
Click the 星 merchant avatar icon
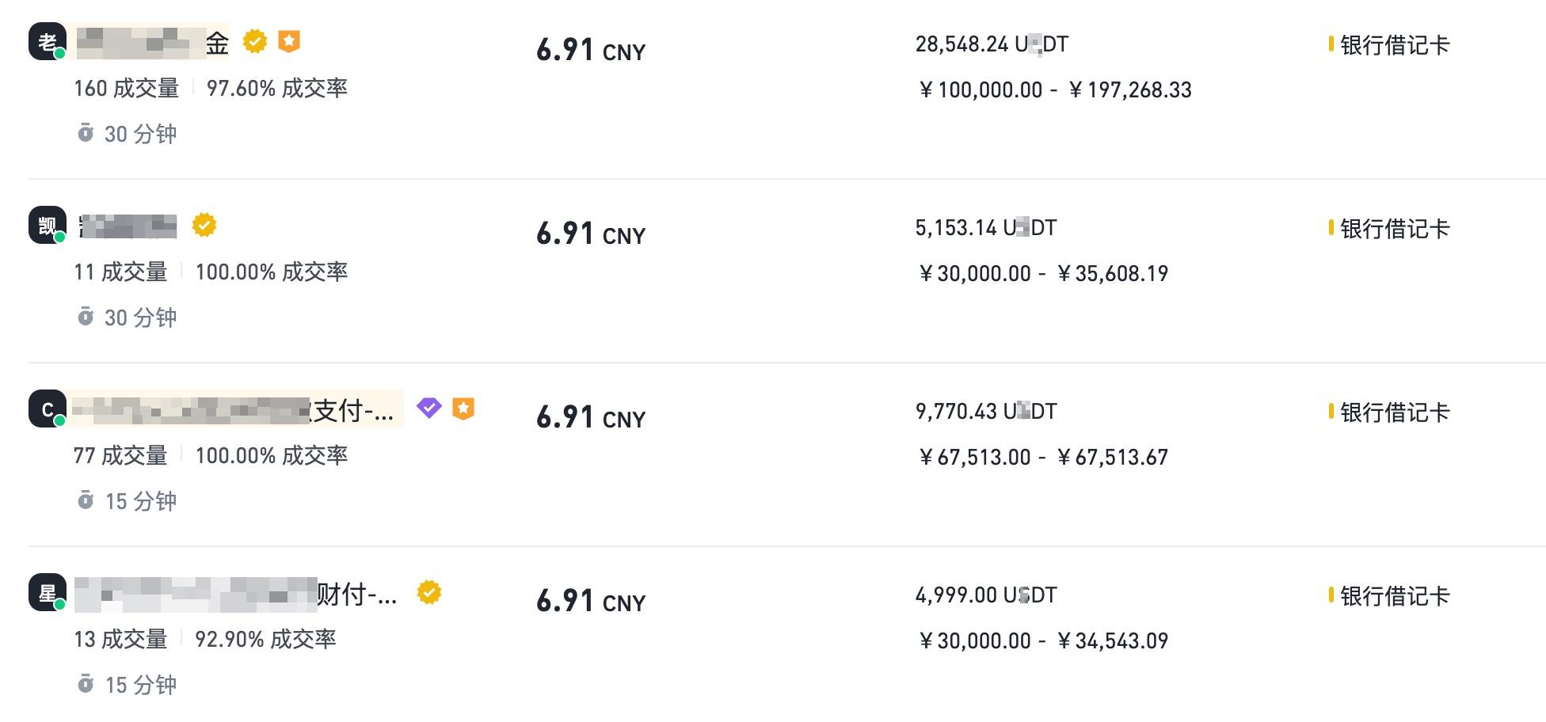point(48,592)
